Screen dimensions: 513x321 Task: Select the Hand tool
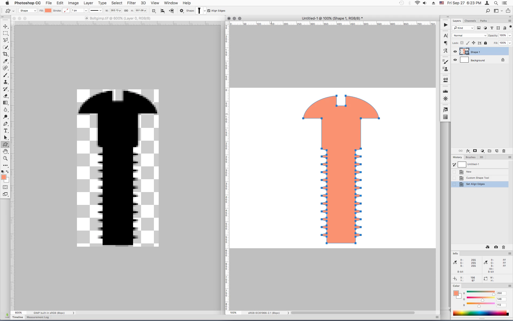pos(5,151)
